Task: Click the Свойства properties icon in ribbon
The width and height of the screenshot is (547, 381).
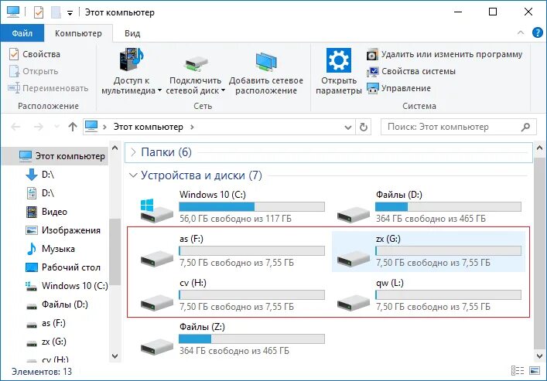Action: (14, 54)
